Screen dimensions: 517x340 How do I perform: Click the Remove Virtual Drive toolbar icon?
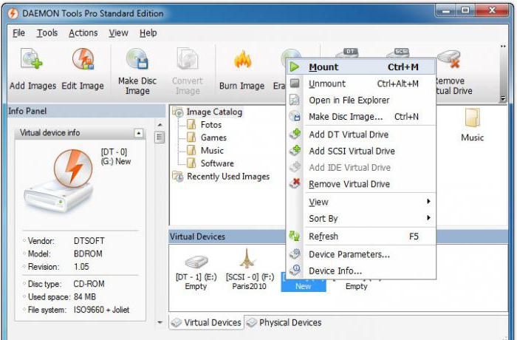pos(451,59)
